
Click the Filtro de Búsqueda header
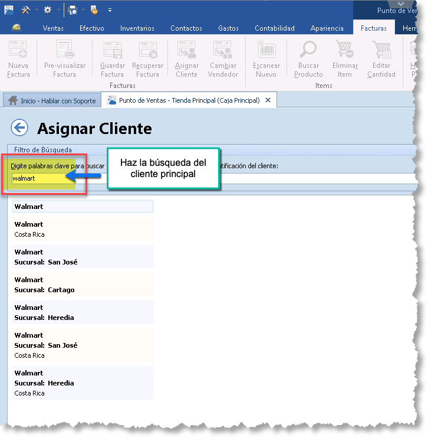coord(43,150)
